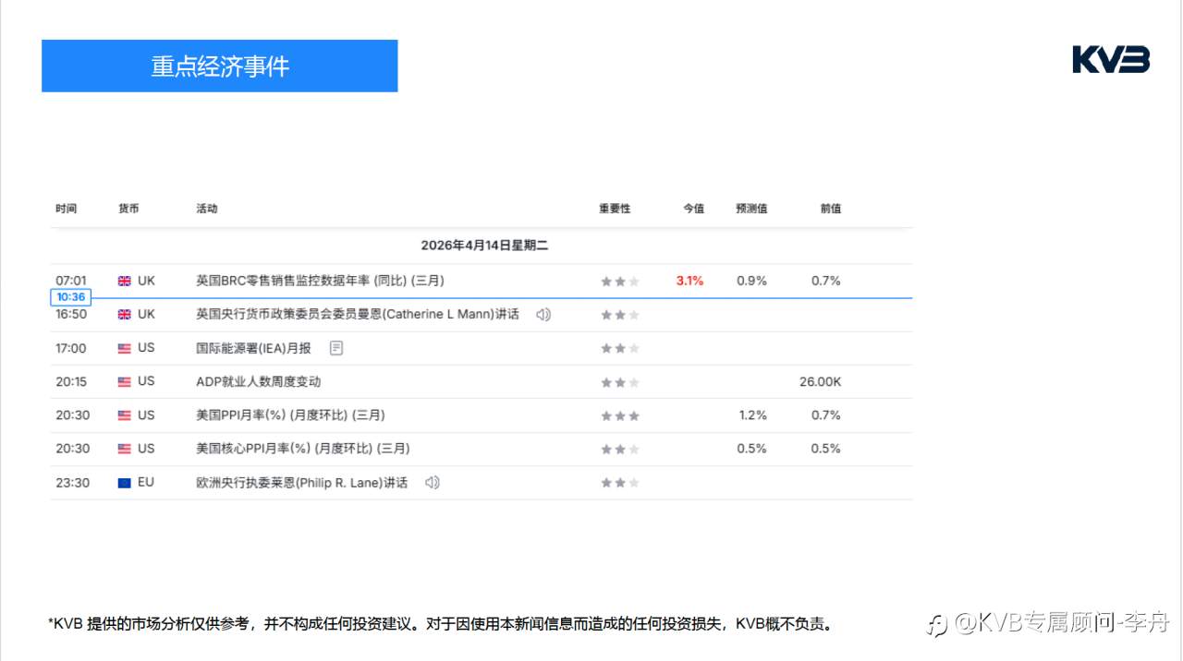Toggle the star rating on the IEA月报 row
1183x661 pixels.
(618, 348)
